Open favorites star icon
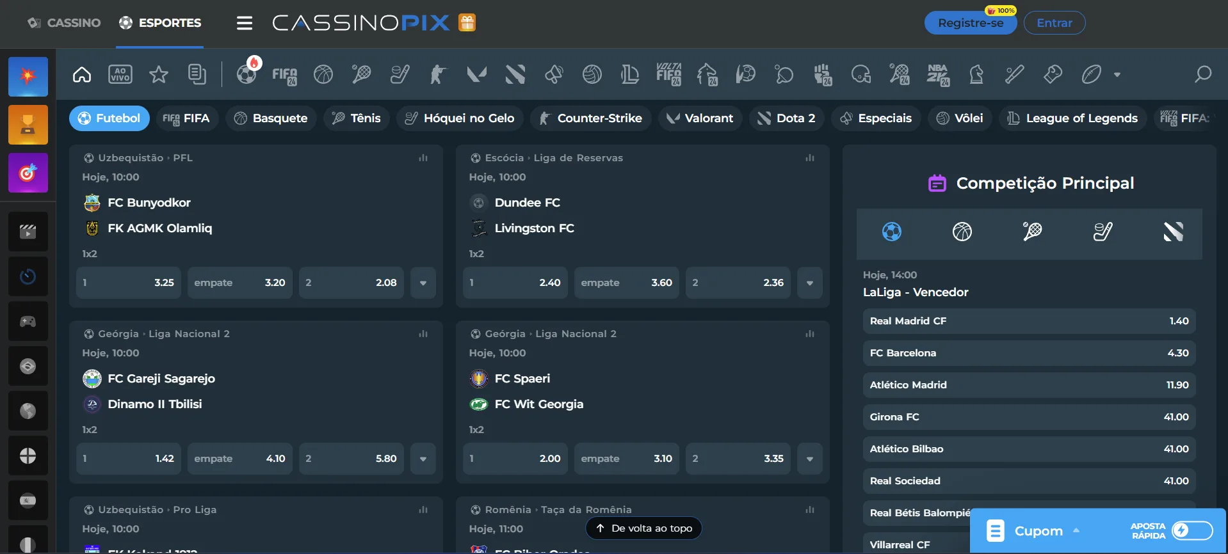The height and width of the screenshot is (554, 1228). coord(159,75)
